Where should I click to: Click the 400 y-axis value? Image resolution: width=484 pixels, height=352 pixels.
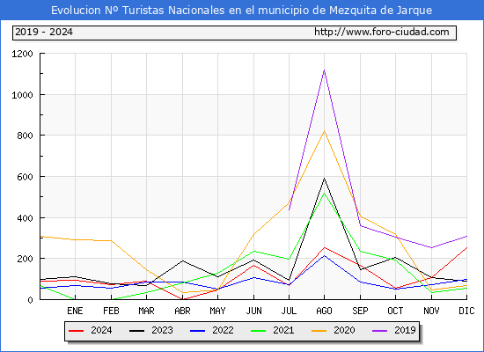[x=25, y=218]
